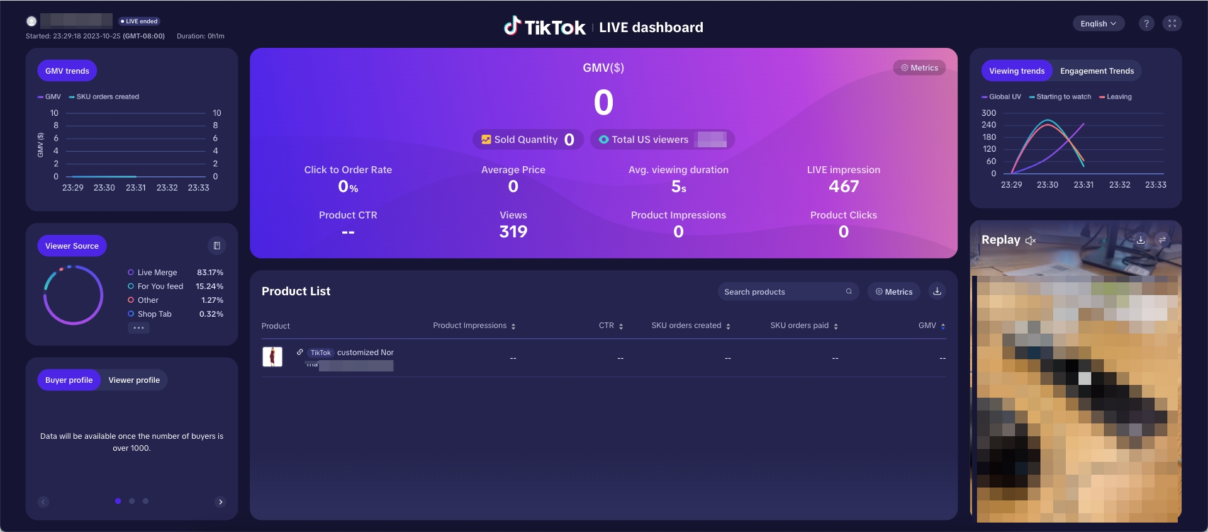This screenshot has height=532, width=1208.
Task: Click the Replay mute speaker icon
Action: (1031, 241)
